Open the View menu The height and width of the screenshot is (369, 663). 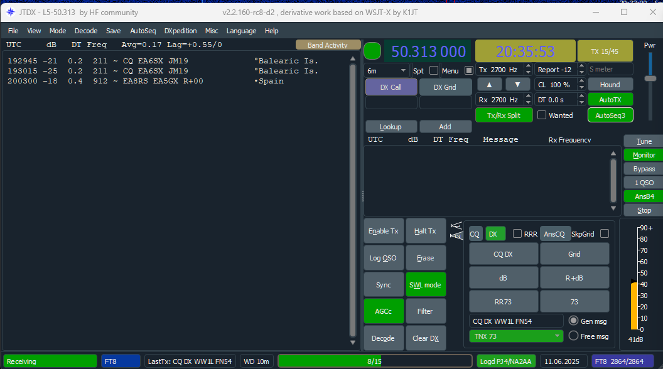[x=34, y=31]
